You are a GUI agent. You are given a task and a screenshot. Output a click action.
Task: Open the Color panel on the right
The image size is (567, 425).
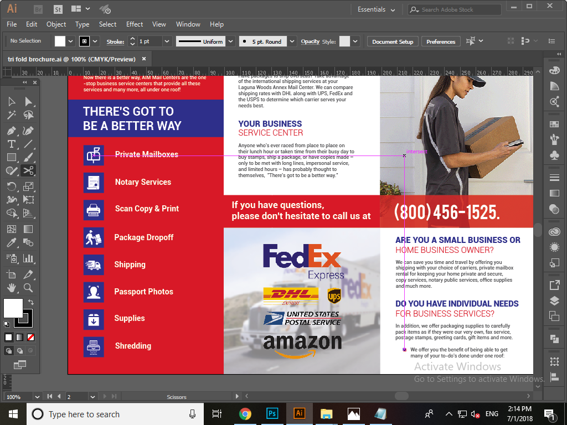[555, 69]
